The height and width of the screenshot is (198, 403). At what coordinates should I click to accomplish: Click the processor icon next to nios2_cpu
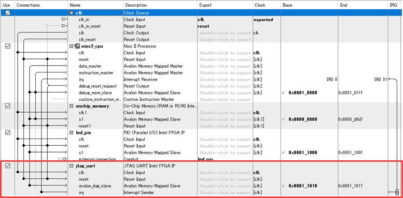click(77, 46)
